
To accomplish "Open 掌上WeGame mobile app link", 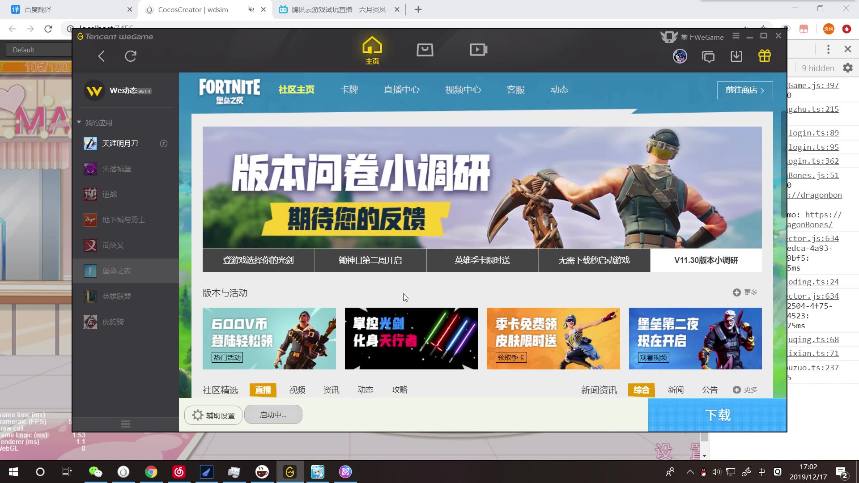I will [692, 37].
